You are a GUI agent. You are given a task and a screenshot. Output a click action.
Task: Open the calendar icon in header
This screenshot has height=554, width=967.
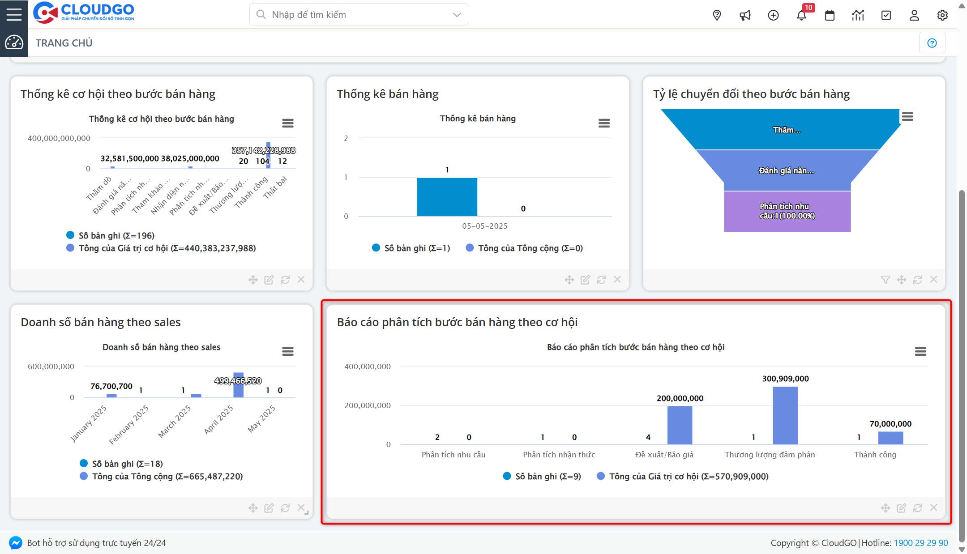point(830,15)
